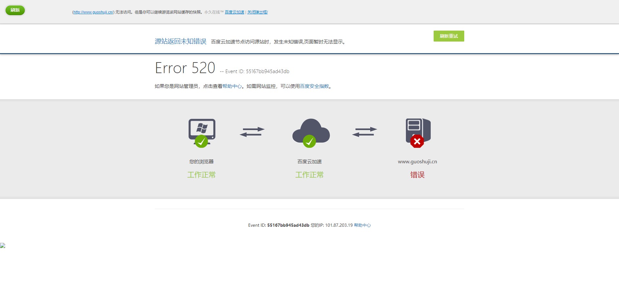This screenshot has width=619, height=286.
Task: Click the 源站返回未知错误 title
Action: 181,41
